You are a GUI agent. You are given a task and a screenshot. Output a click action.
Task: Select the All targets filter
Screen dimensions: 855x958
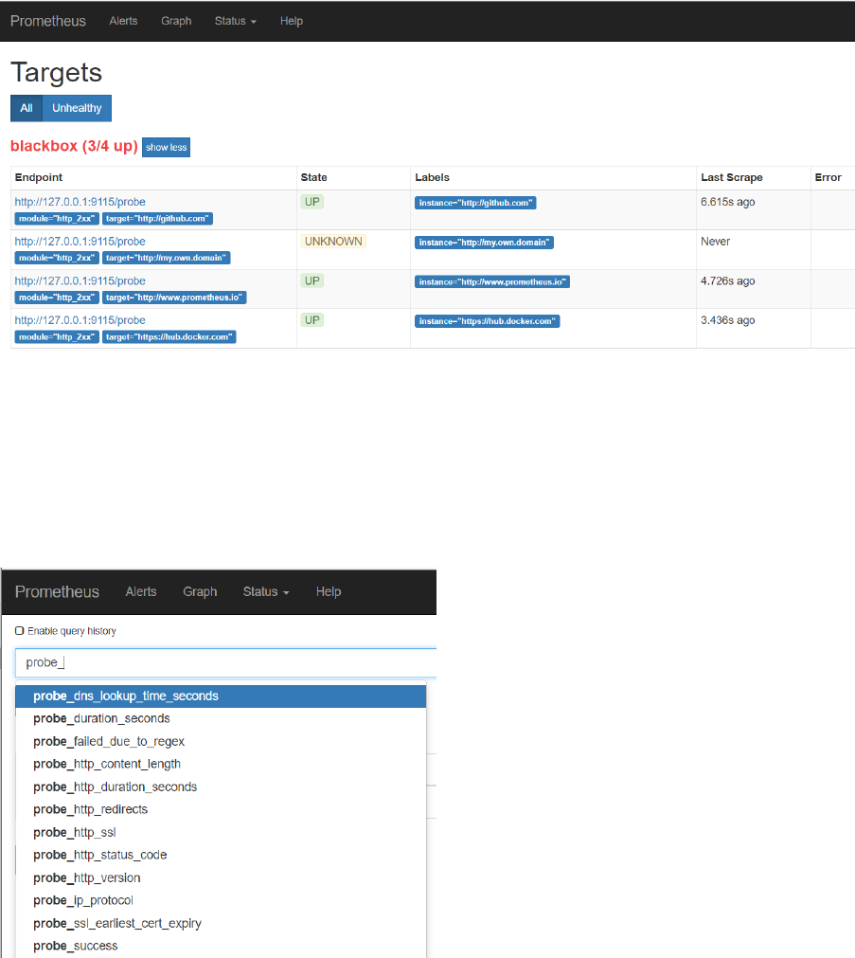click(x=27, y=108)
